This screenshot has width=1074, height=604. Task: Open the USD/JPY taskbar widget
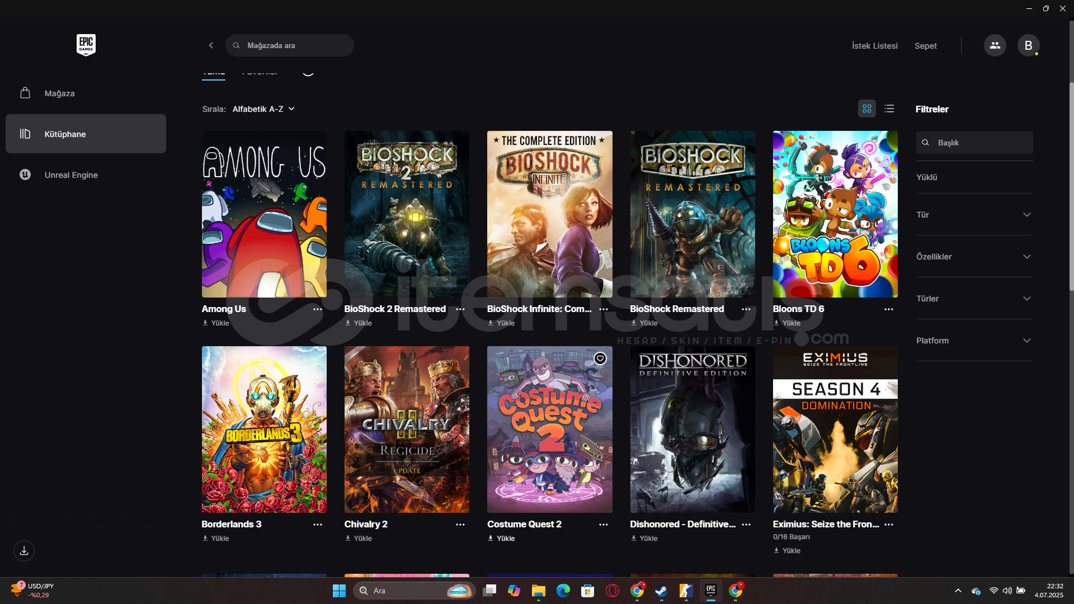coord(32,591)
